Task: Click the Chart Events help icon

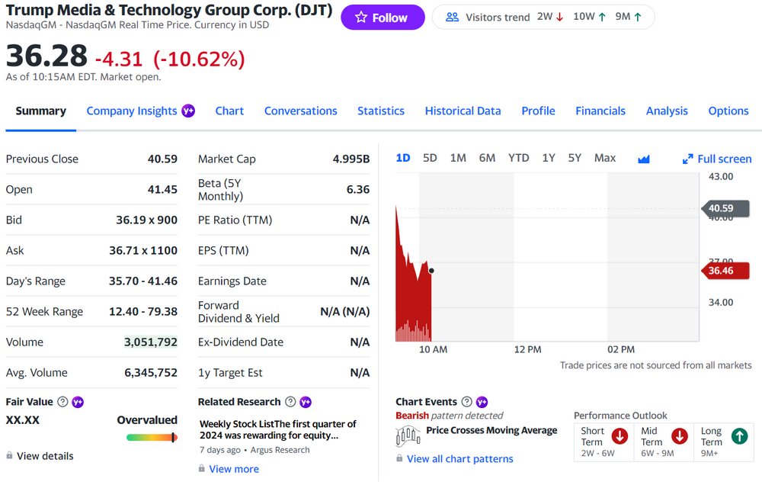Action: coord(466,402)
